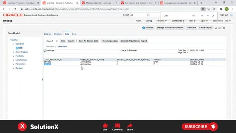Expand the List of Values node
Image resolution: width=236 pixels, height=133 pixels.
coord(14,60)
